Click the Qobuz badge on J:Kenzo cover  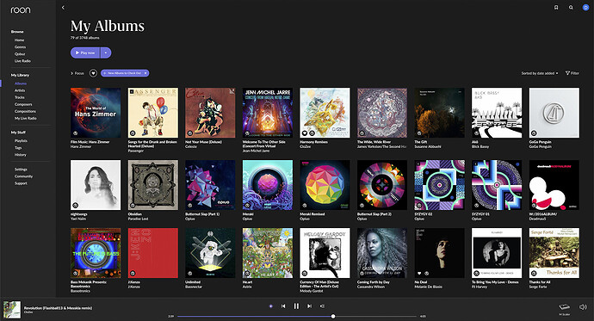pos(133,274)
